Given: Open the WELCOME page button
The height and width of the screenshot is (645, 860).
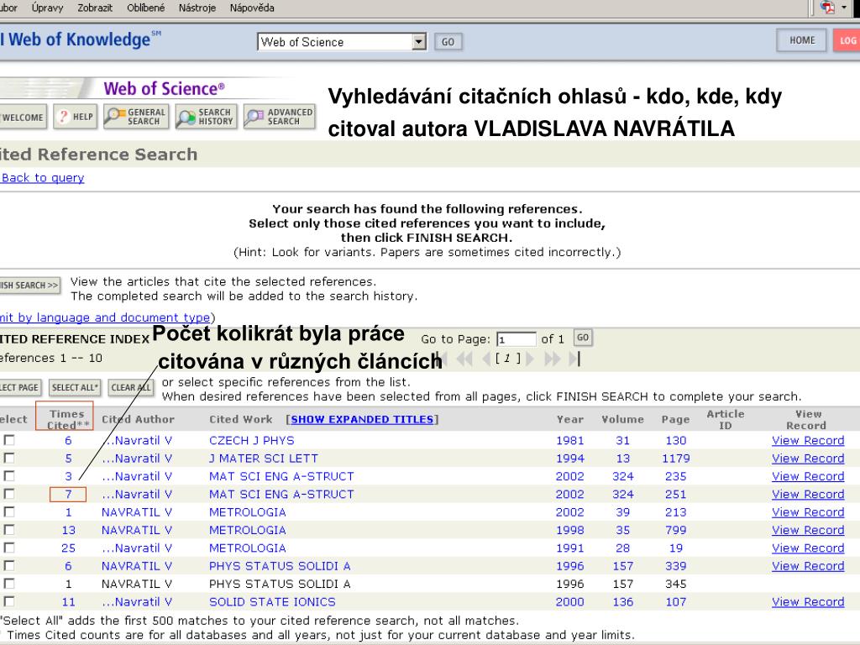Looking at the screenshot, I should pyautogui.click(x=23, y=117).
